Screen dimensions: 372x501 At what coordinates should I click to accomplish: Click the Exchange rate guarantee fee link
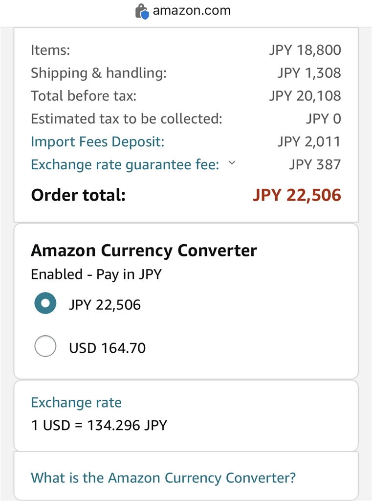125,165
